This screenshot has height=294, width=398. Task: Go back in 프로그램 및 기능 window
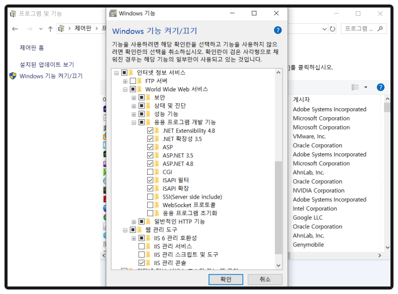(x=15, y=29)
